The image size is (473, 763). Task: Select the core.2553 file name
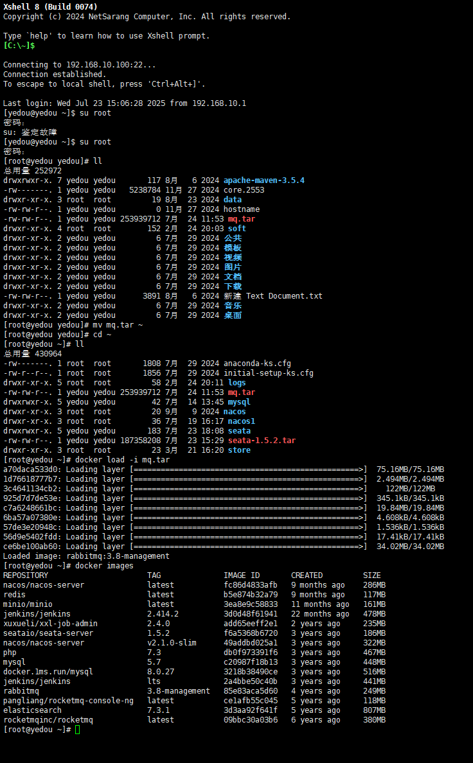click(244, 190)
